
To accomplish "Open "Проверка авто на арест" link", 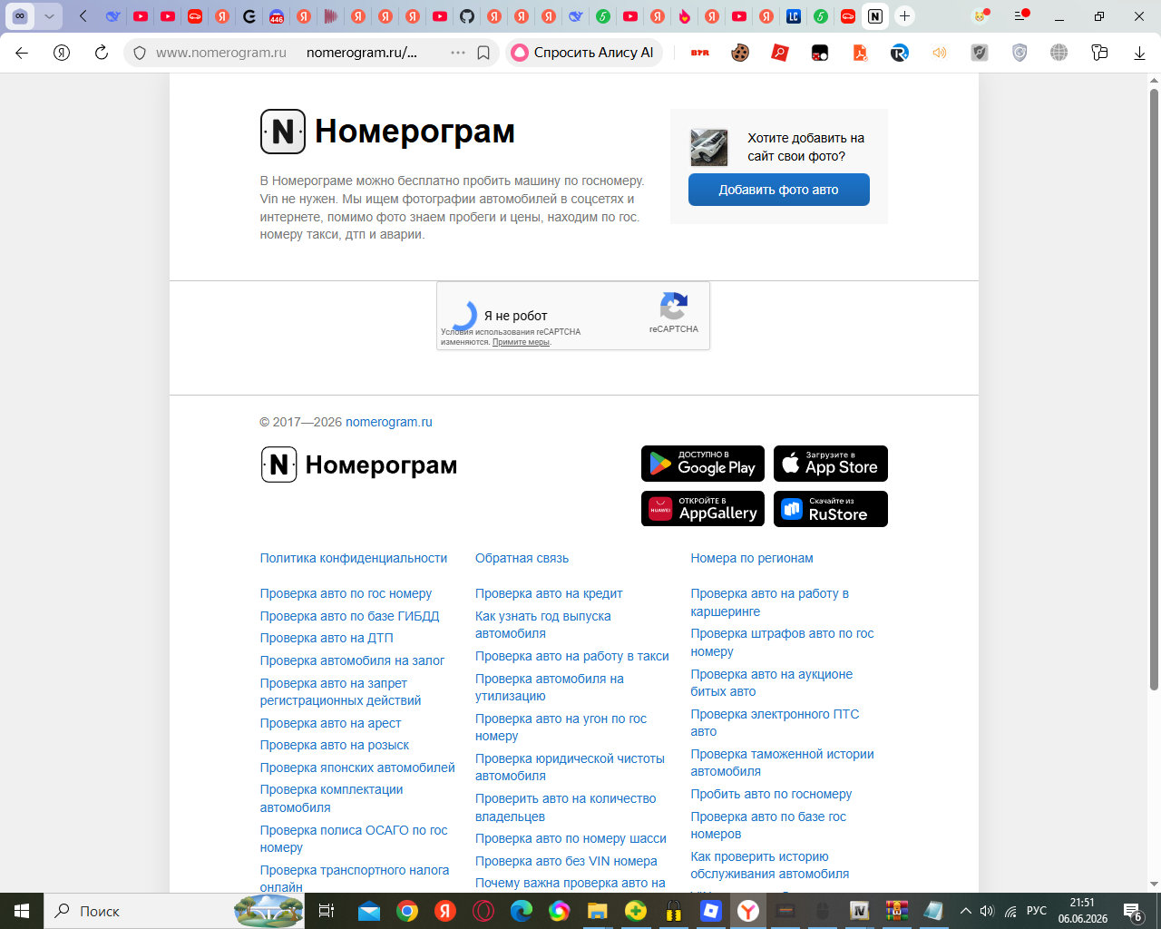I will [330, 723].
